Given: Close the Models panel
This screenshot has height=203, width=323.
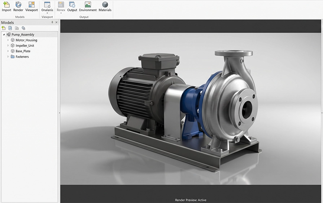Looking at the screenshot, I should point(56,22).
